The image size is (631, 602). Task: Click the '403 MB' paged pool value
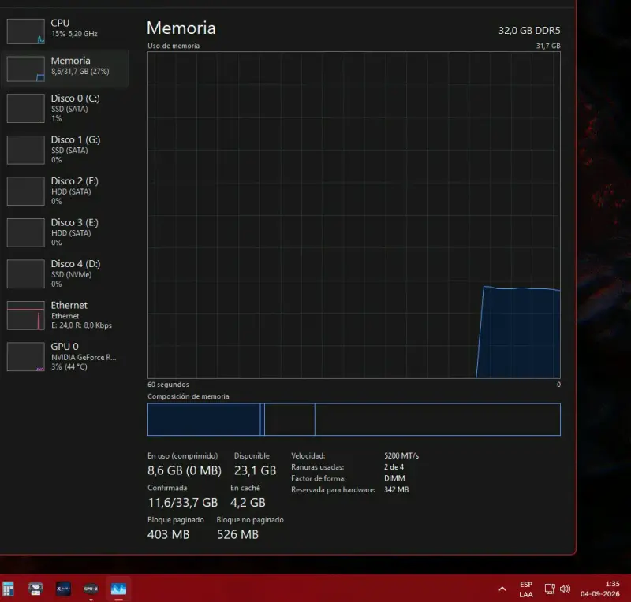click(x=168, y=534)
